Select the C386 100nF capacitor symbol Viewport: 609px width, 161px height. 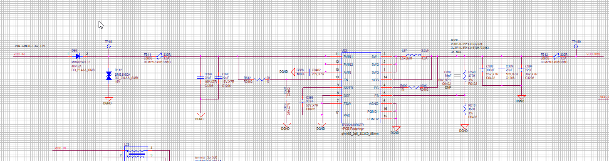[x=310, y=72]
